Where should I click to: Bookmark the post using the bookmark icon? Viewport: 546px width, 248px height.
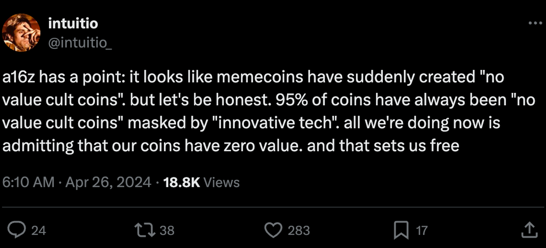[x=401, y=230]
